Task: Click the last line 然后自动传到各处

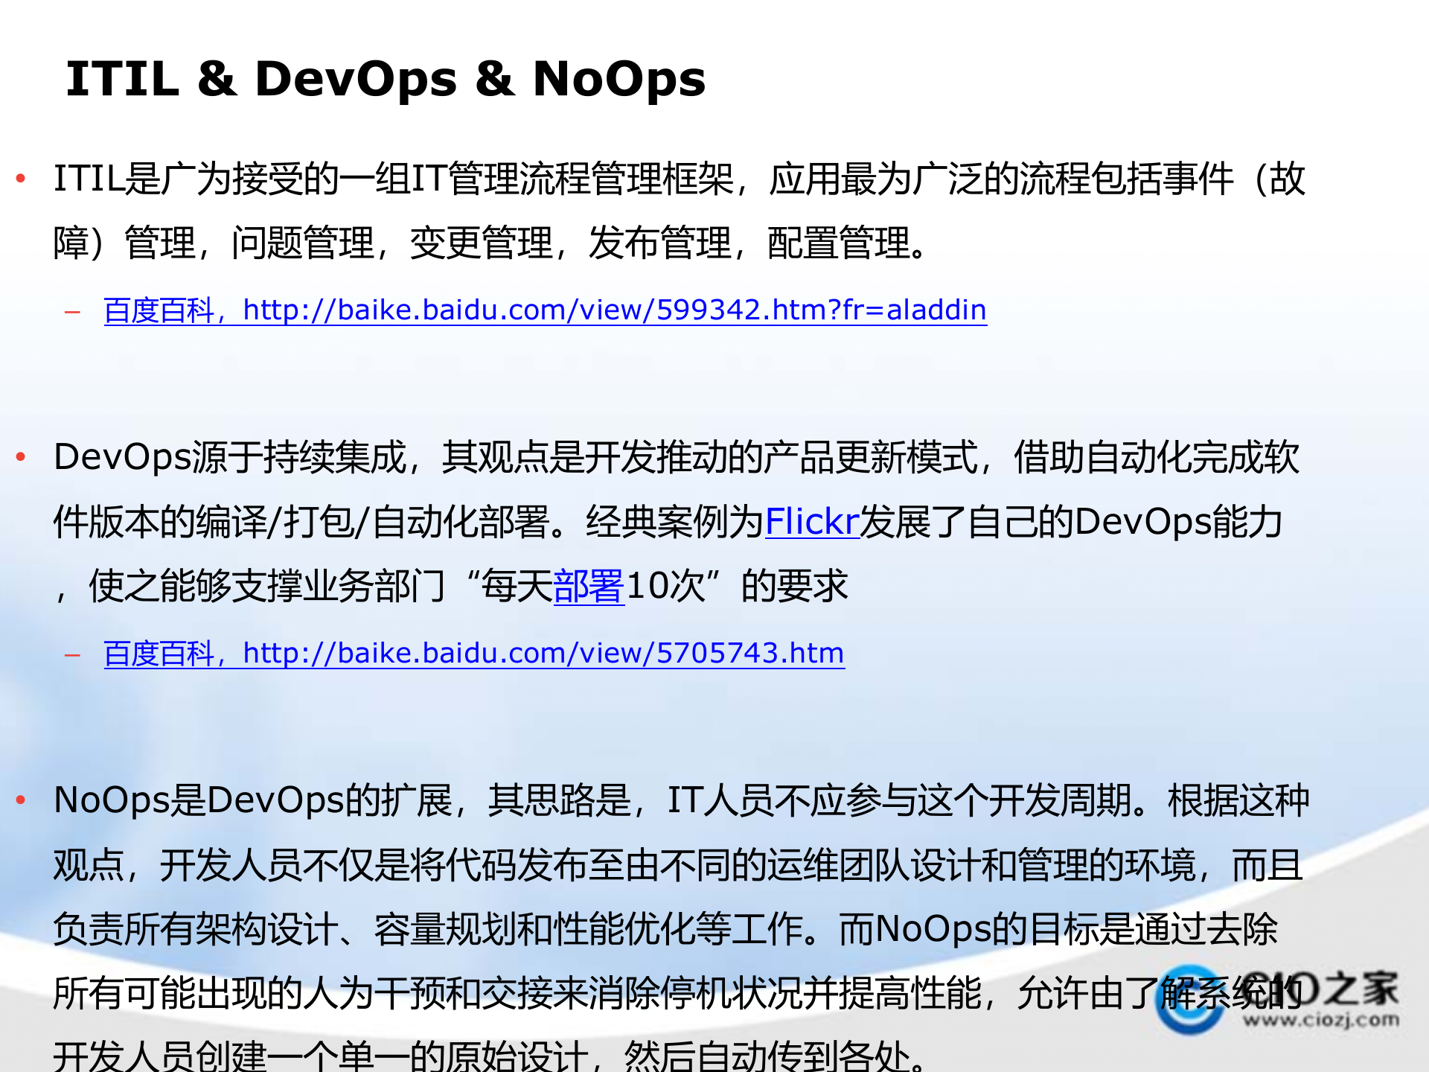Action: [767, 1055]
